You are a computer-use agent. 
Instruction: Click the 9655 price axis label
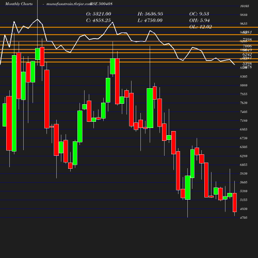click(244, 24)
